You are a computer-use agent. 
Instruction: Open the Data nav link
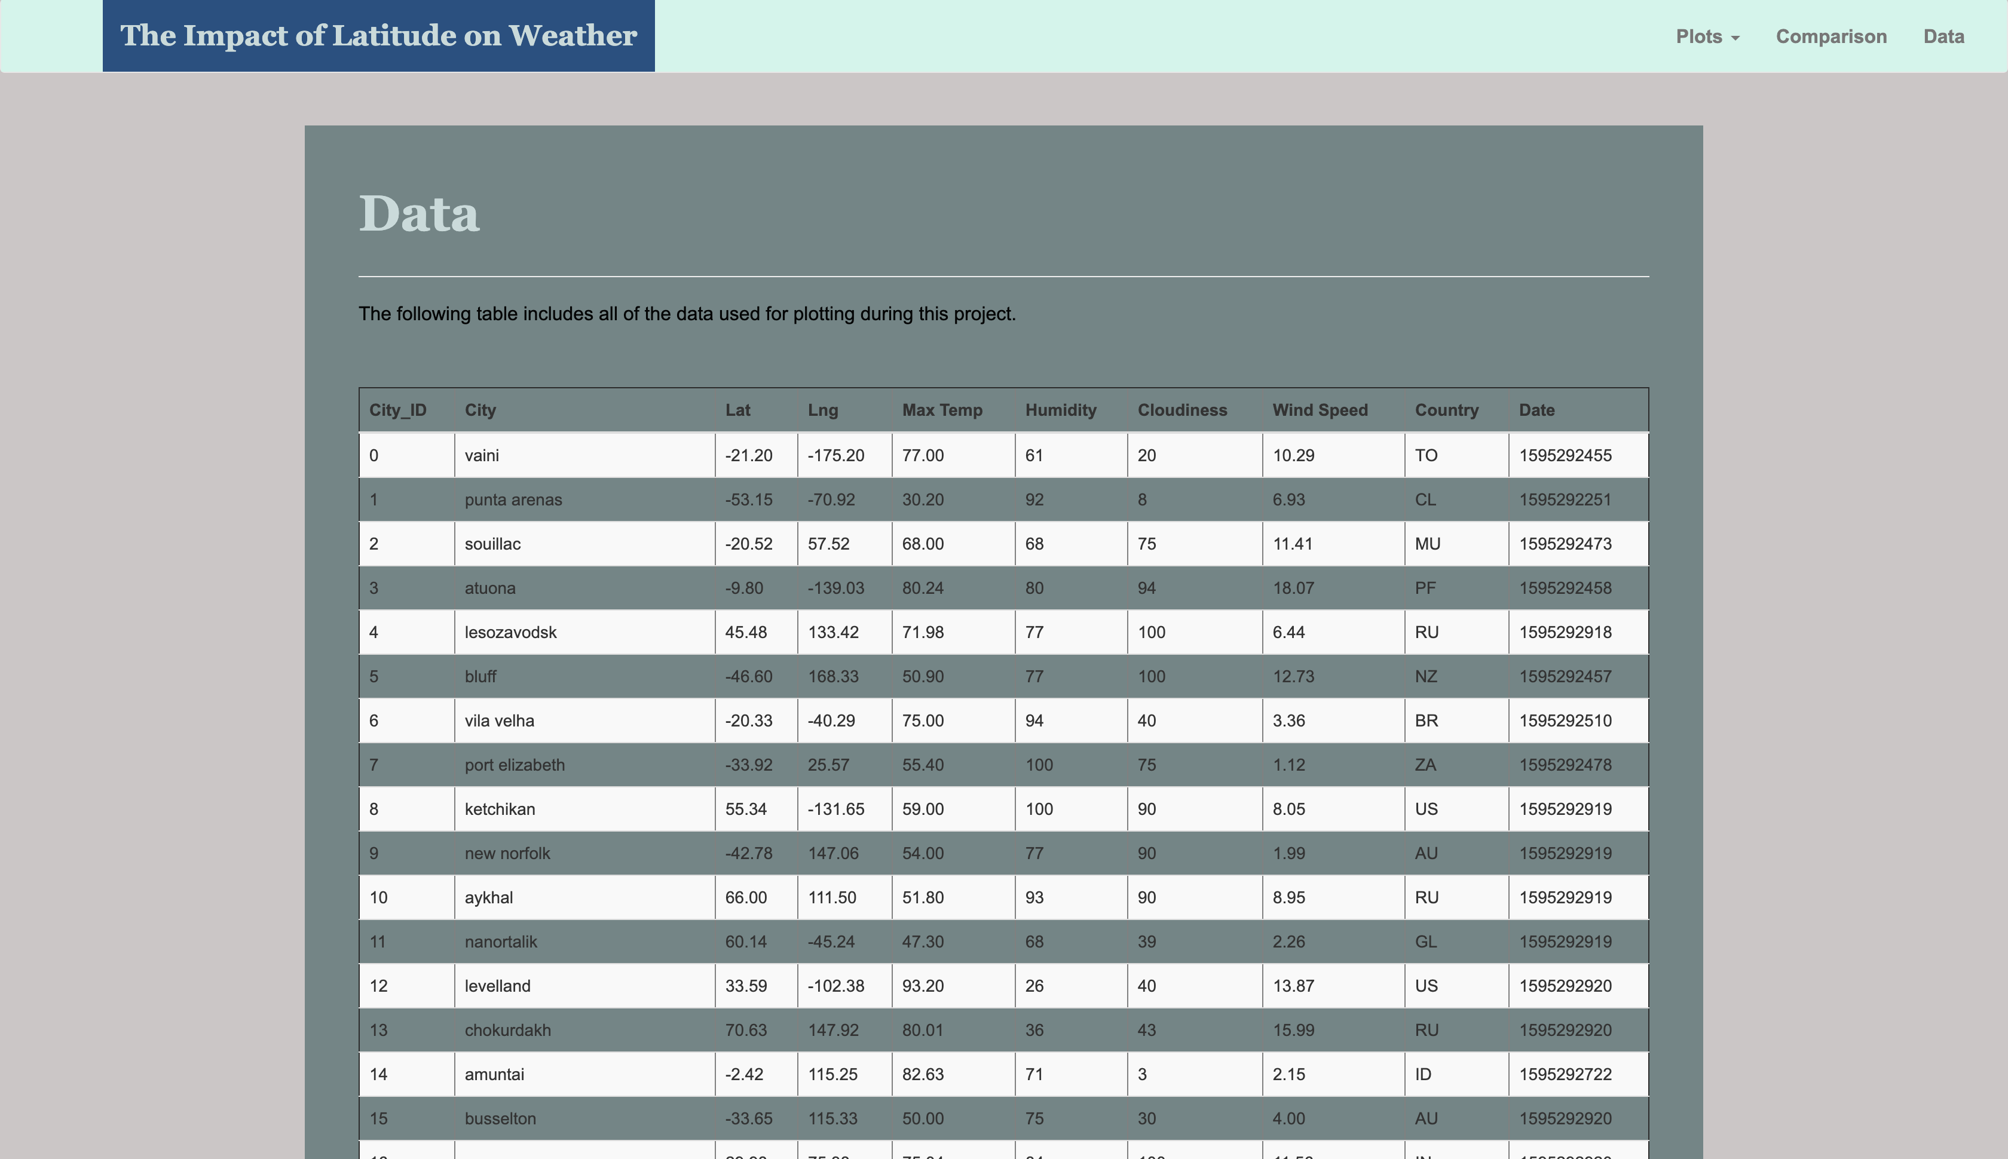tap(1943, 36)
